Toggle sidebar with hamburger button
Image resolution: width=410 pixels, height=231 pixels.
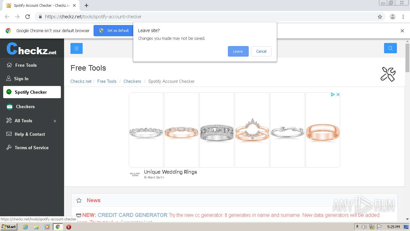tap(77, 48)
